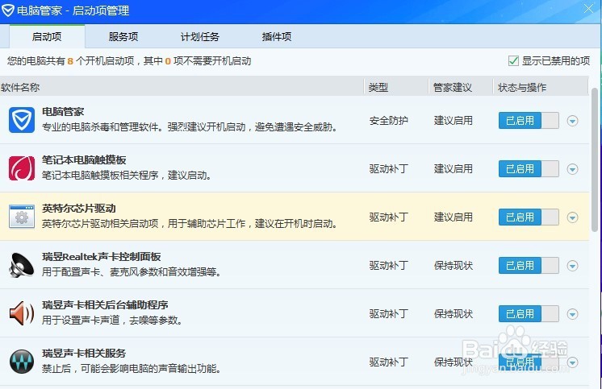The height and width of the screenshot is (389, 602).
Task: Close the 启动项管理 window
Action: pyautogui.click(x=588, y=8)
